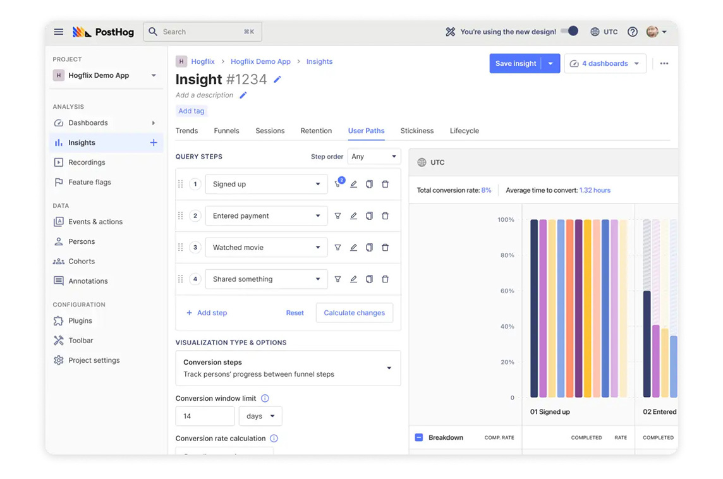Screen dimensions: 723x479
Task: Open filter for Entered payment step
Action: 338,215
